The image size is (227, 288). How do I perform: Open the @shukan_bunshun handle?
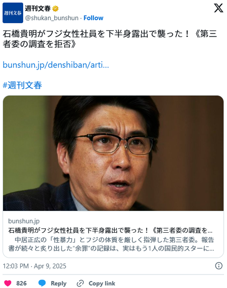[52, 18]
